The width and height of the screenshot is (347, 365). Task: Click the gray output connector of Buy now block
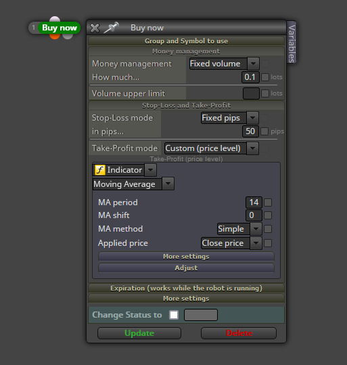click(68, 37)
